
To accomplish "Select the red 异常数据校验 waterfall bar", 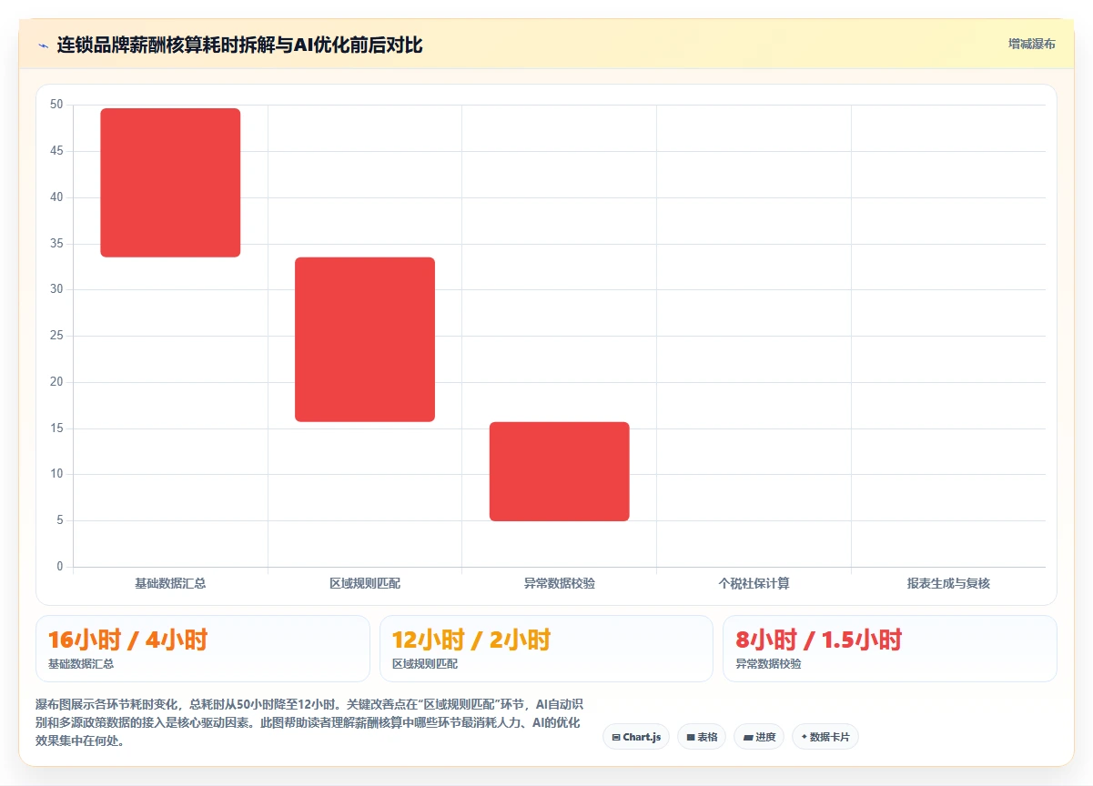I will 560,471.
